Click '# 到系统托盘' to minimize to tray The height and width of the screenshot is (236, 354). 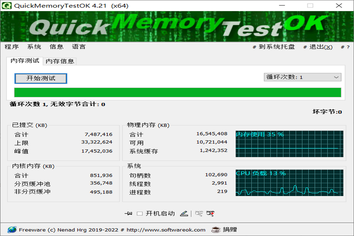pyautogui.click(x=274, y=47)
